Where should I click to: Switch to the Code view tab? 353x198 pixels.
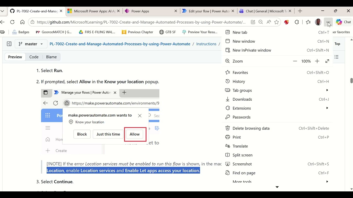coord(34,57)
